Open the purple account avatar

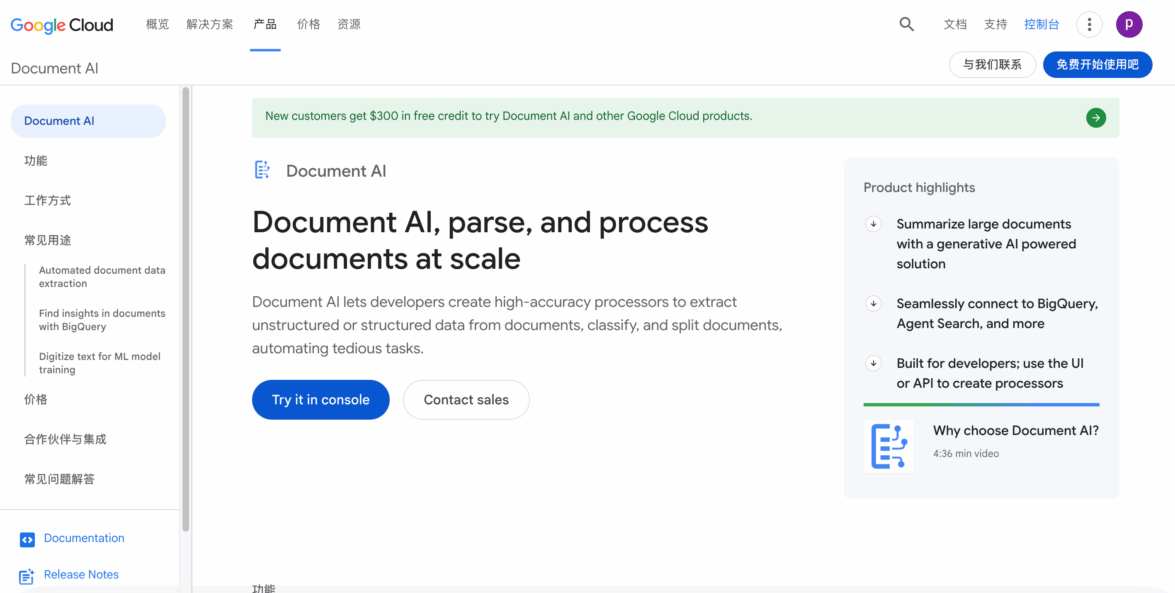(x=1129, y=24)
